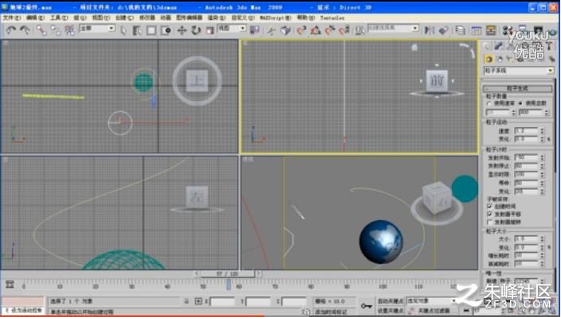Collapse the 粒子生成 rollout button

[x=518, y=88]
